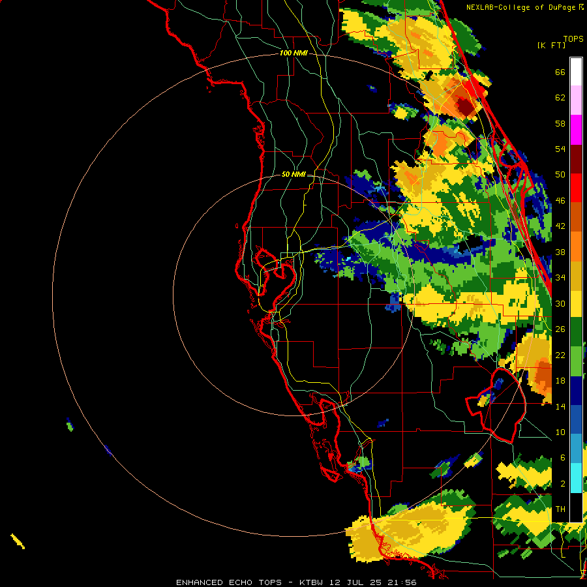
Task: Click the "10" legend value
Action: [560, 432]
